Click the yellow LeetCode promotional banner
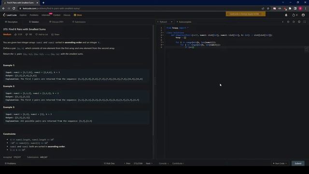 [246, 14]
